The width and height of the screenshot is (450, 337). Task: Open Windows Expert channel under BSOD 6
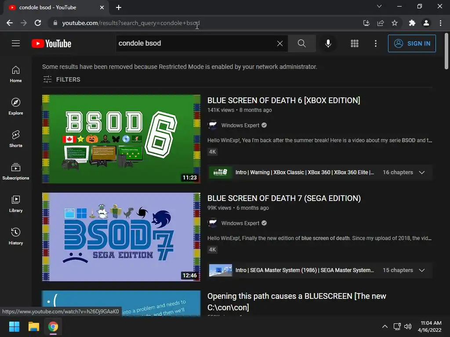[240, 125]
